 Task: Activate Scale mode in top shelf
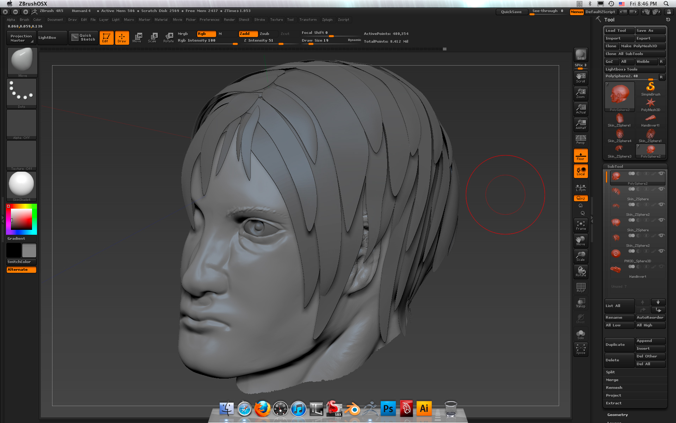(x=152, y=37)
